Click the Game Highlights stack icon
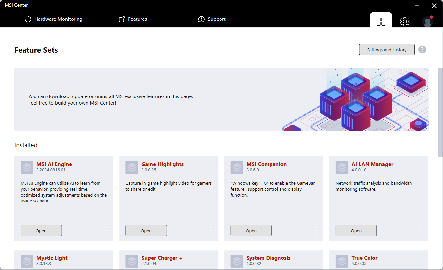This screenshot has height=270, width=443. (x=132, y=167)
